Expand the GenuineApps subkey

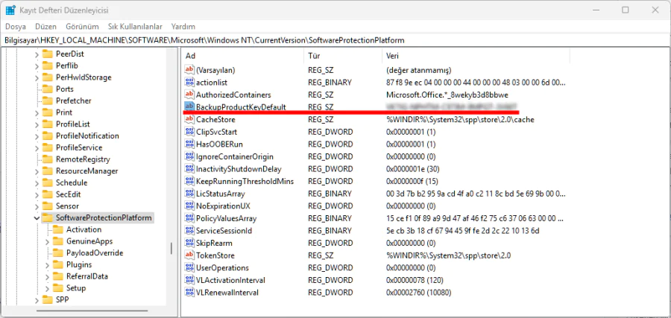pos(47,241)
